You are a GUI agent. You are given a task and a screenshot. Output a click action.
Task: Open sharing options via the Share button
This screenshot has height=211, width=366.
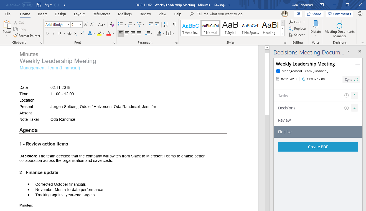coord(314,14)
